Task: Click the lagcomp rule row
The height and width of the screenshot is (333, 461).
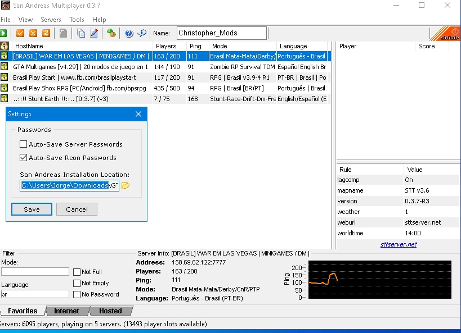Action: pos(398,180)
